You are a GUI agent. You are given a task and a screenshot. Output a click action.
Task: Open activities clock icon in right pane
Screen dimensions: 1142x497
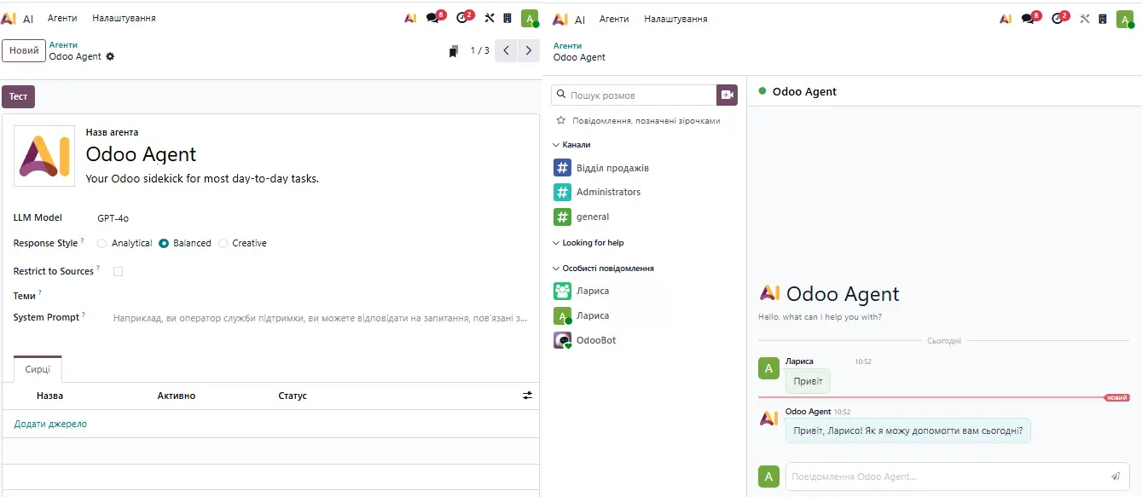1057,18
